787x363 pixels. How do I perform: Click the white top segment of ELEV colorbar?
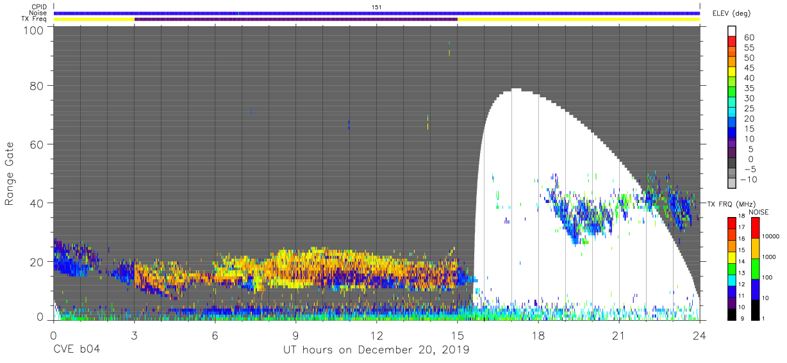[732, 32]
